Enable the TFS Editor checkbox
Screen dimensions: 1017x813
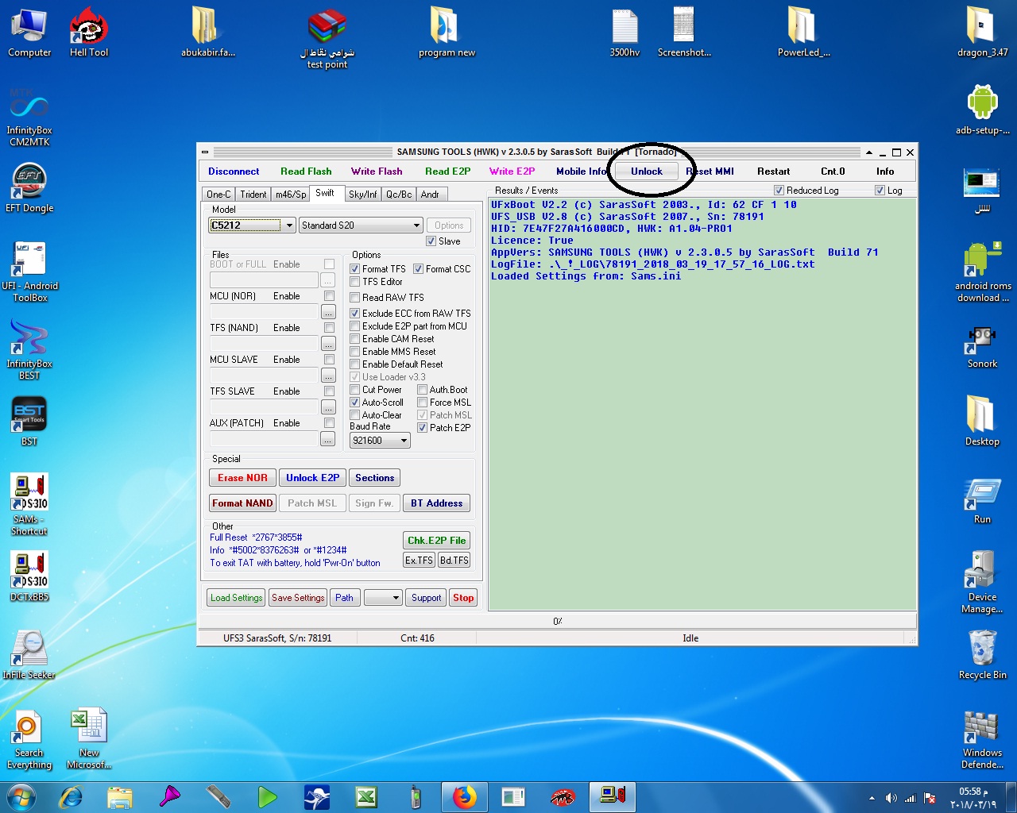click(x=355, y=282)
